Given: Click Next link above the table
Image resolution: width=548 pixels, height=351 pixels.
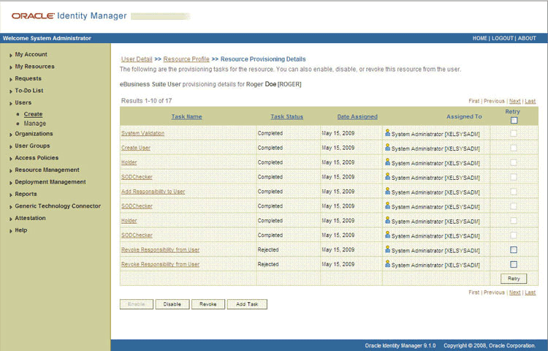Looking at the screenshot, I should click(x=515, y=101).
